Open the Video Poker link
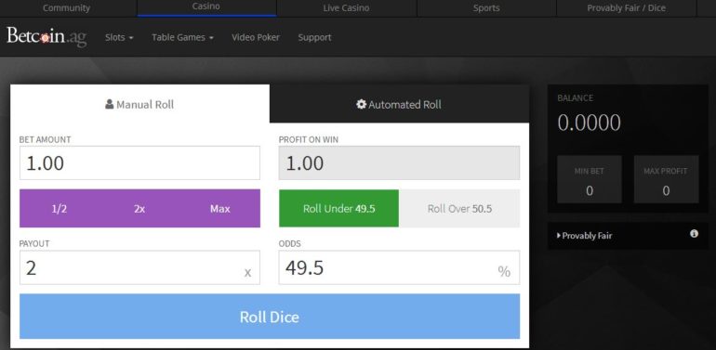Screen dimensions: 716x350 coord(256,37)
